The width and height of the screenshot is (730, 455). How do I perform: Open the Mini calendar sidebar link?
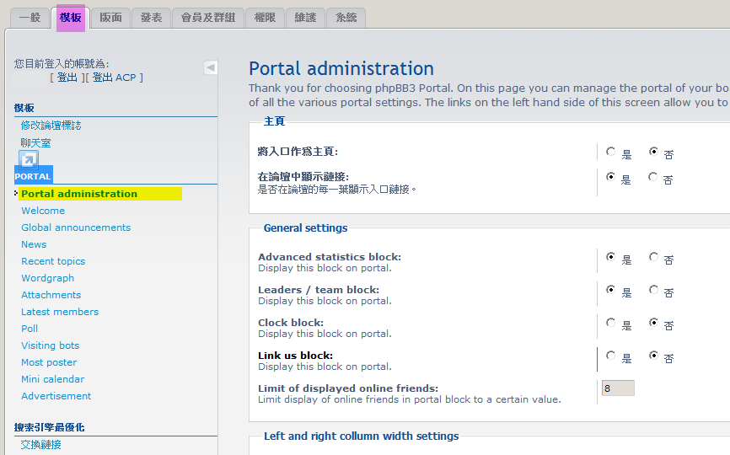point(52,379)
